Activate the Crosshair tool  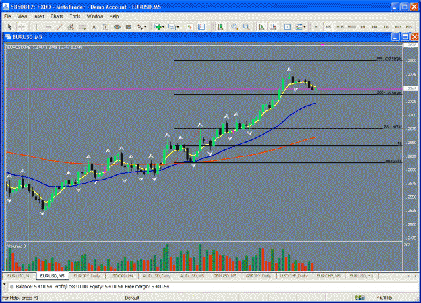point(22,27)
